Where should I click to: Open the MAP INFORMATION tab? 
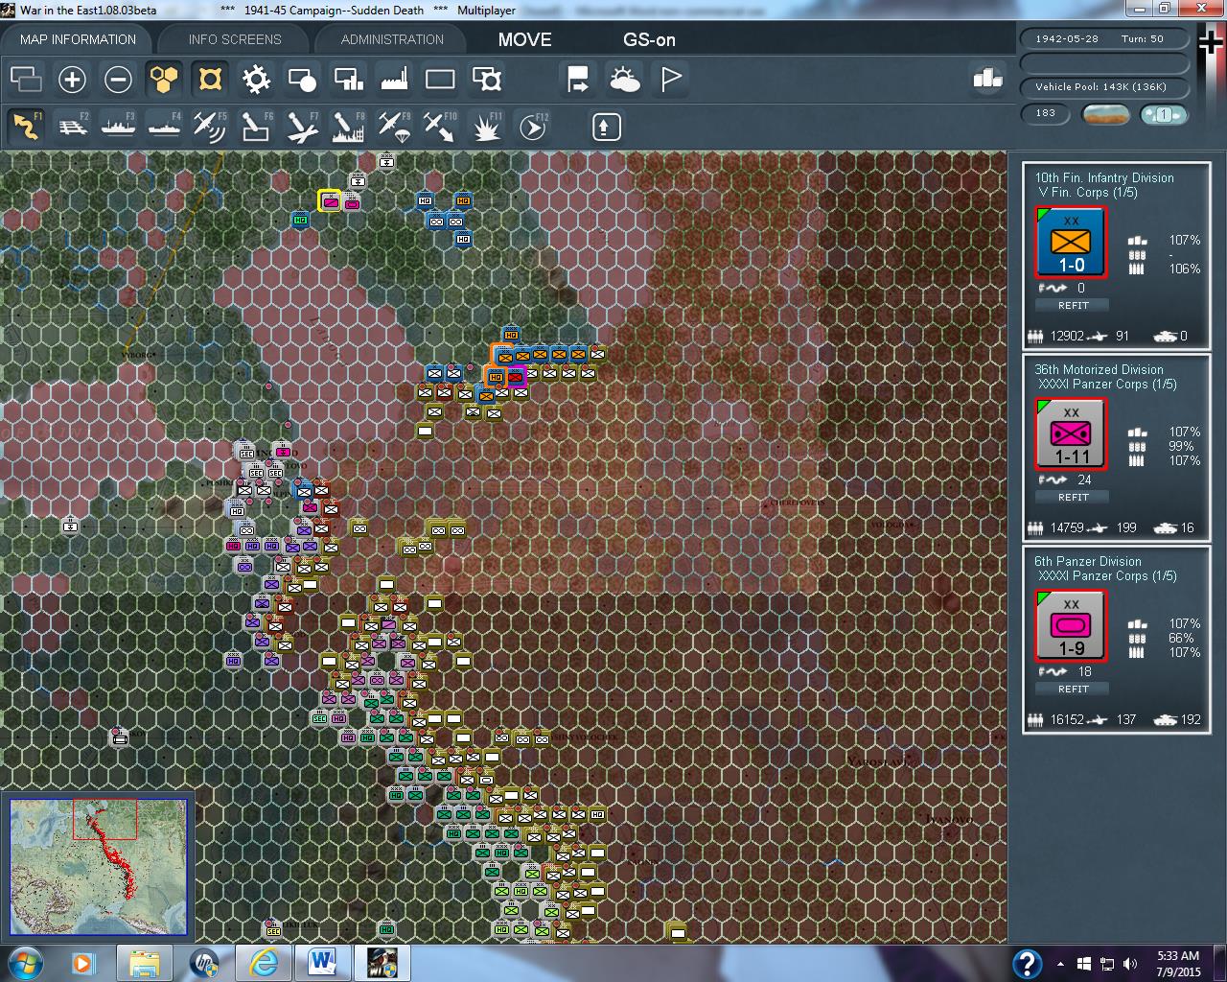coord(78,39)
